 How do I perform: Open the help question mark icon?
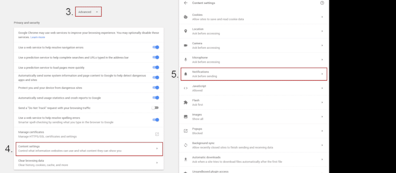pos(322,3)
